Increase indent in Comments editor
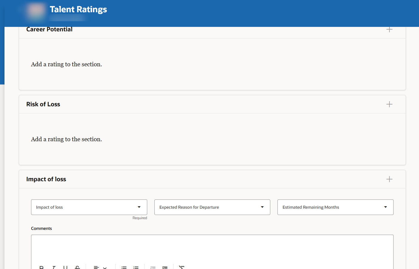The height and width of the screenshot is (269, 419). tap(165, 268)
